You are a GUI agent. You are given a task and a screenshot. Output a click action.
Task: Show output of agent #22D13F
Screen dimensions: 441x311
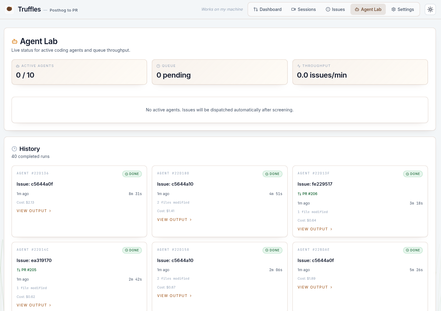tap(315, 229)
